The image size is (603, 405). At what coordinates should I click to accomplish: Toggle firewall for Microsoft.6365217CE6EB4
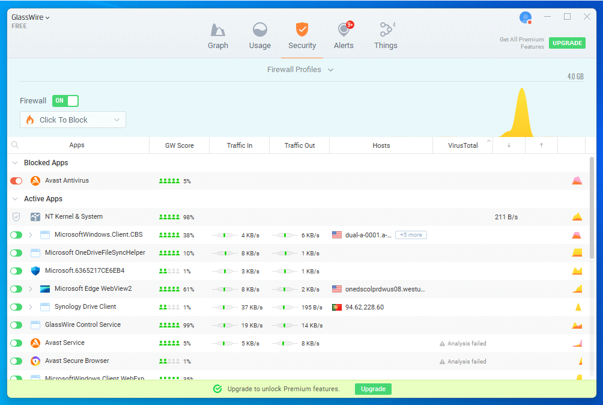pos(16,271)
